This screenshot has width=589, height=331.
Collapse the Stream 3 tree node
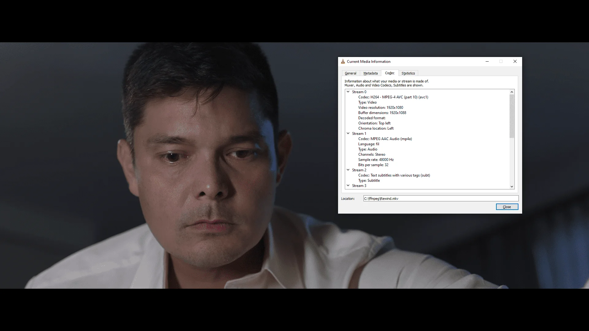348,185
